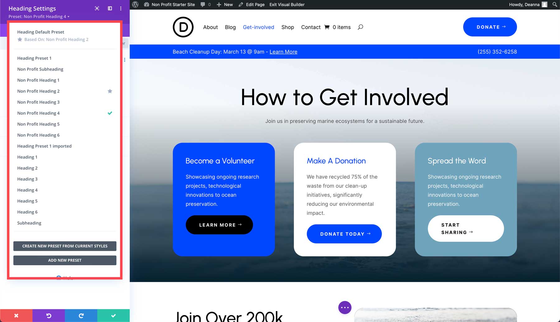560x322 pixels.
Task: Click Create New Preset From Current Styles
Action: 65,246
